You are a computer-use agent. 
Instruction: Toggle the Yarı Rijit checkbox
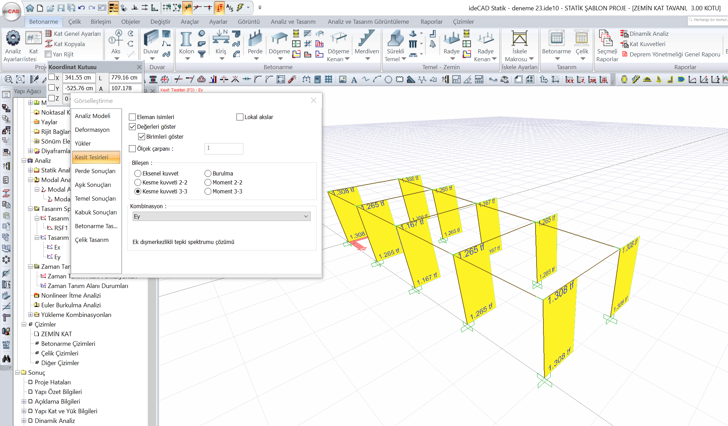(48, 54)
